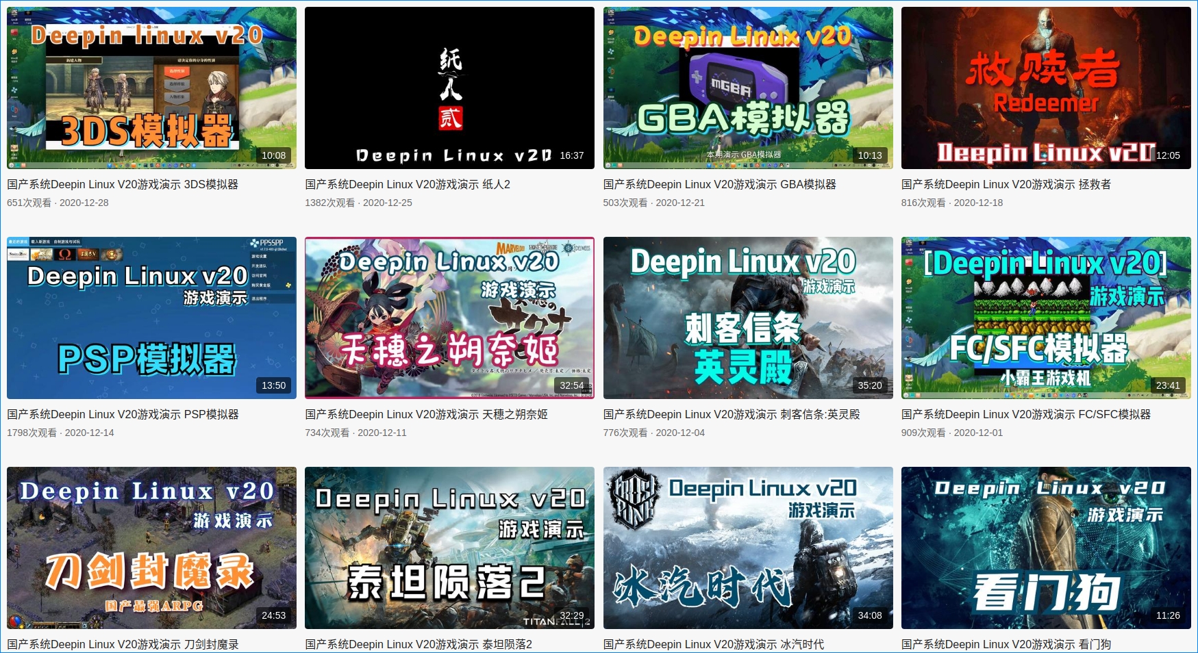
Task: Open the 天穗之朔奈姬 video thumbnail
Action: [x=449, y=318]
